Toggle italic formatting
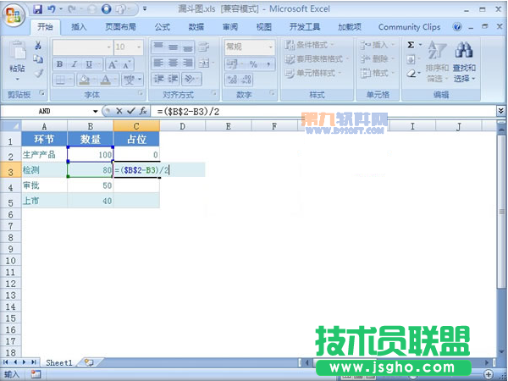The width and height of the screenshot is (508, 381). coord(75,64)
